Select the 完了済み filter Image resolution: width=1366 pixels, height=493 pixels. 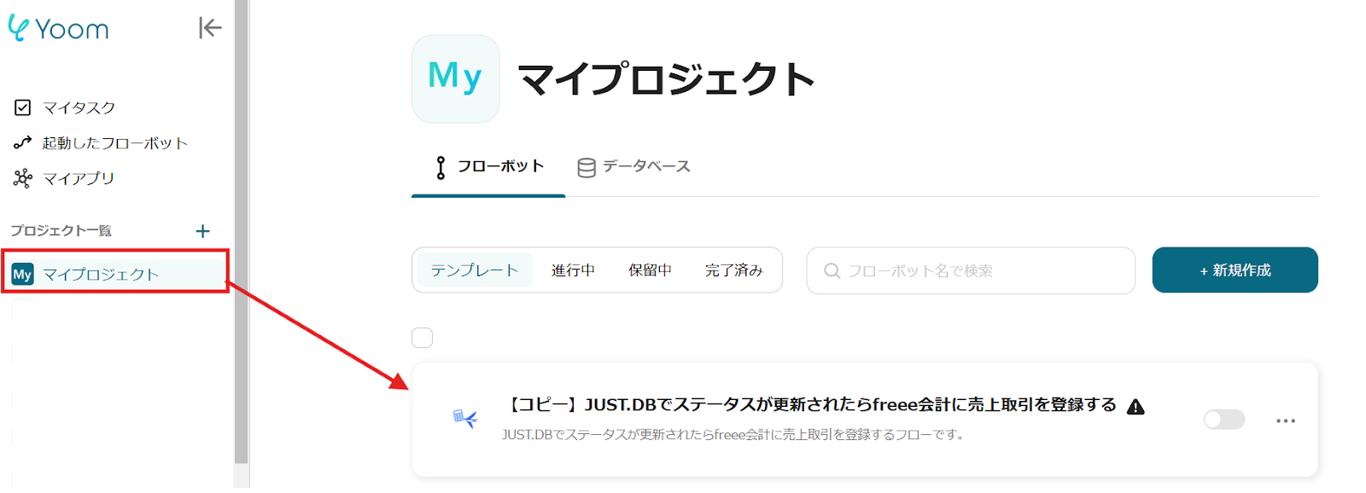pyautogui.click(x=733, y=270)
